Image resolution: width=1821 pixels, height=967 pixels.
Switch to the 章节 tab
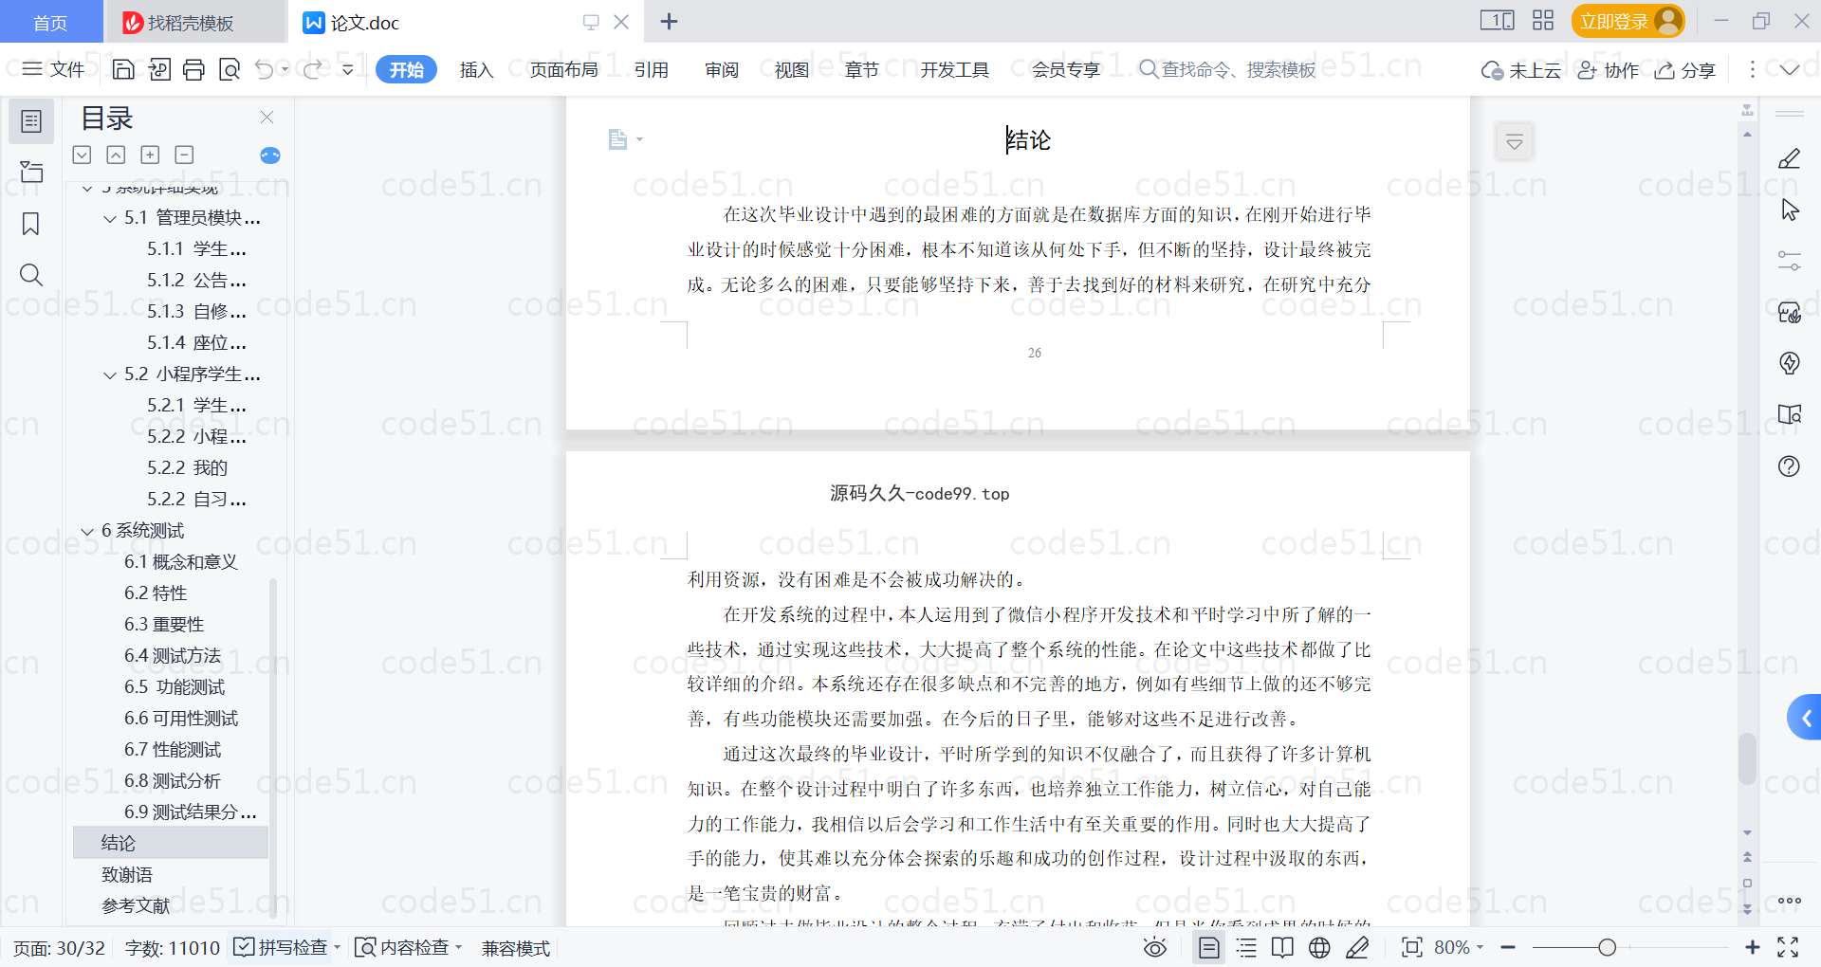862,70
